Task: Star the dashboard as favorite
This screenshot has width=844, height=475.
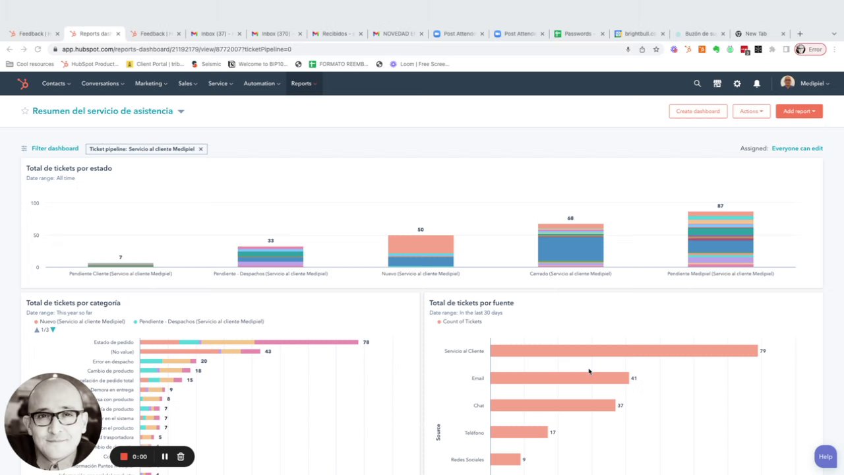Action: tap(25, 111)
